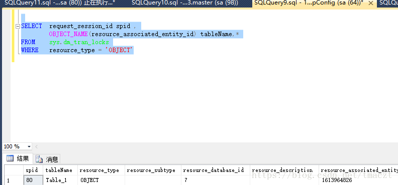The image size is (398, 185).
Task: Open the 消息 messages tab
Action: (47, 159)
